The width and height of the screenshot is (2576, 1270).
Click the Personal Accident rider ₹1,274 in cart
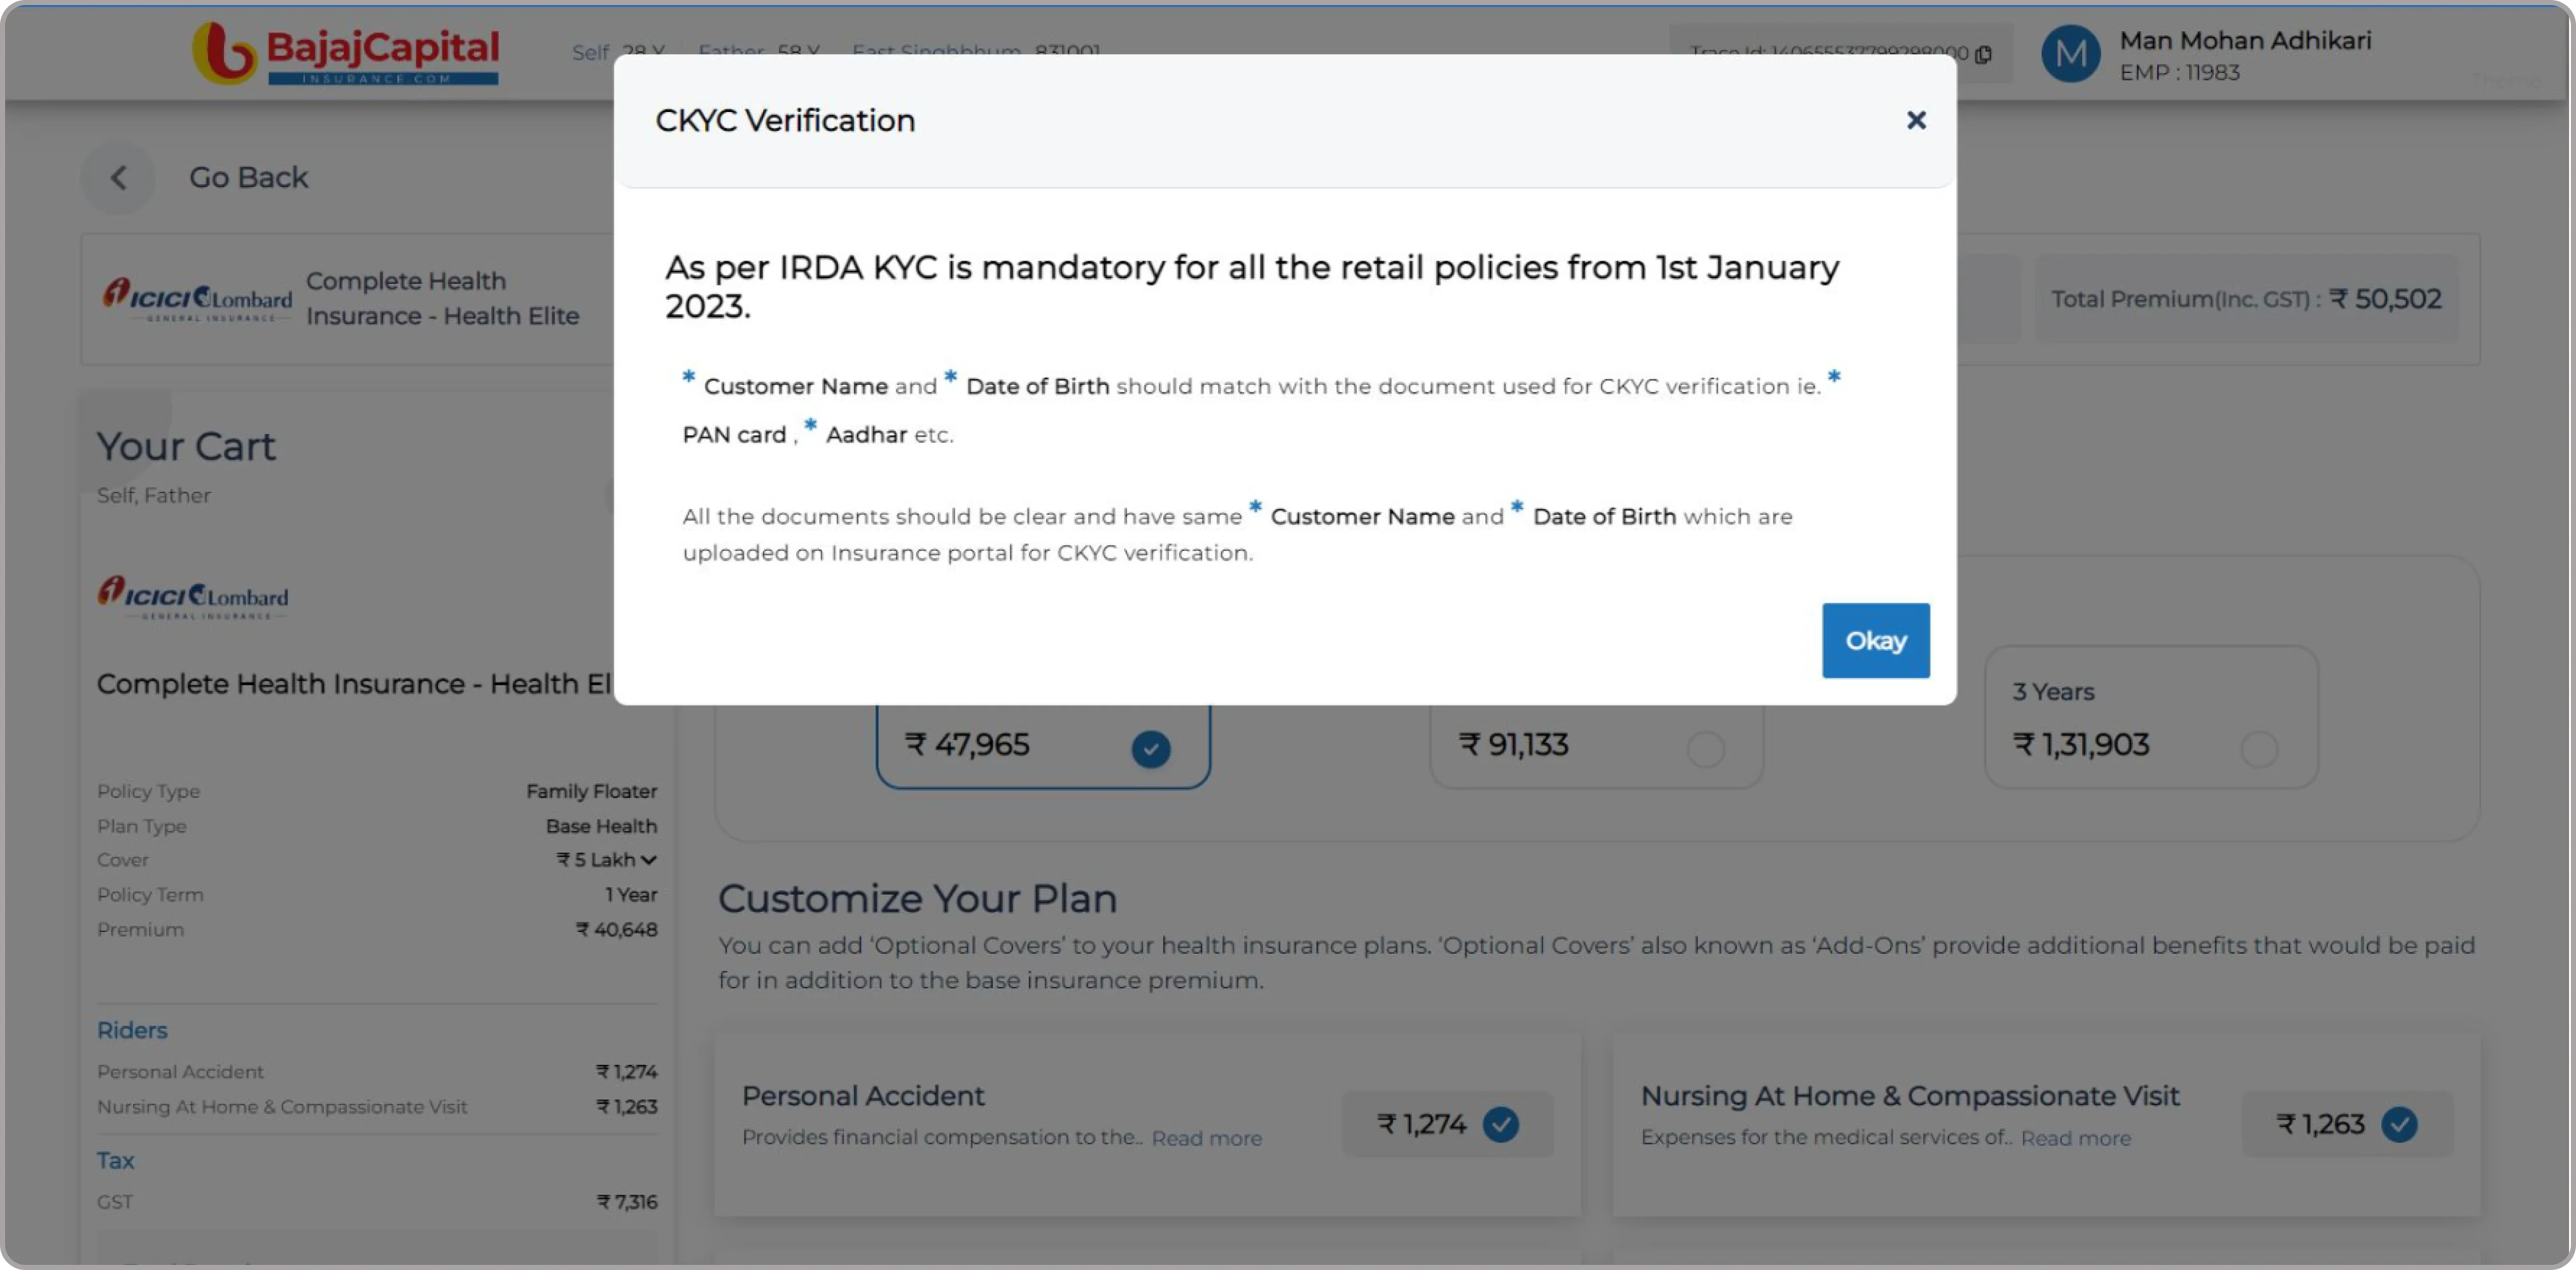pyautogui.click(x=627, y=1072)
